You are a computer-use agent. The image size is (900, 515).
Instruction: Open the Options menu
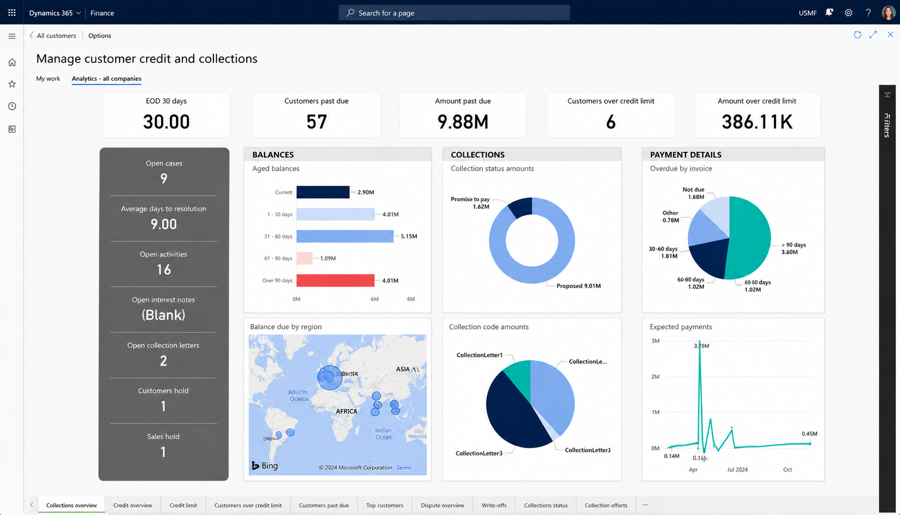[x=99, y=36]
